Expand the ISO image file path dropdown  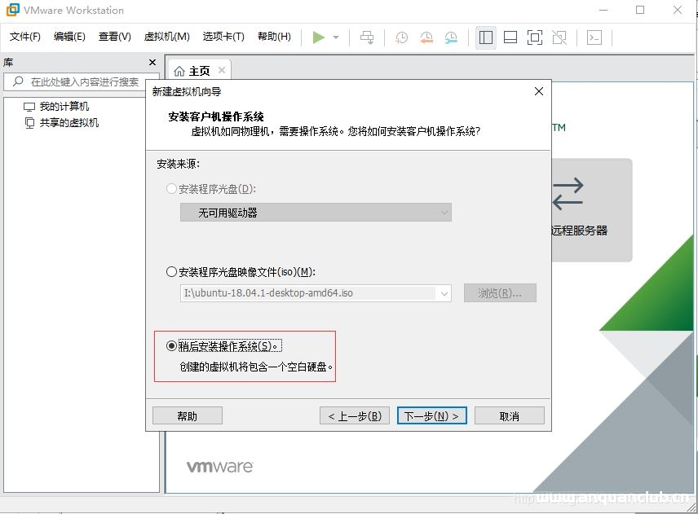point(443,293)
